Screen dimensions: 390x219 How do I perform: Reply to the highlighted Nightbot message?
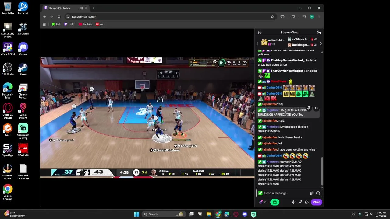[316, 108]
